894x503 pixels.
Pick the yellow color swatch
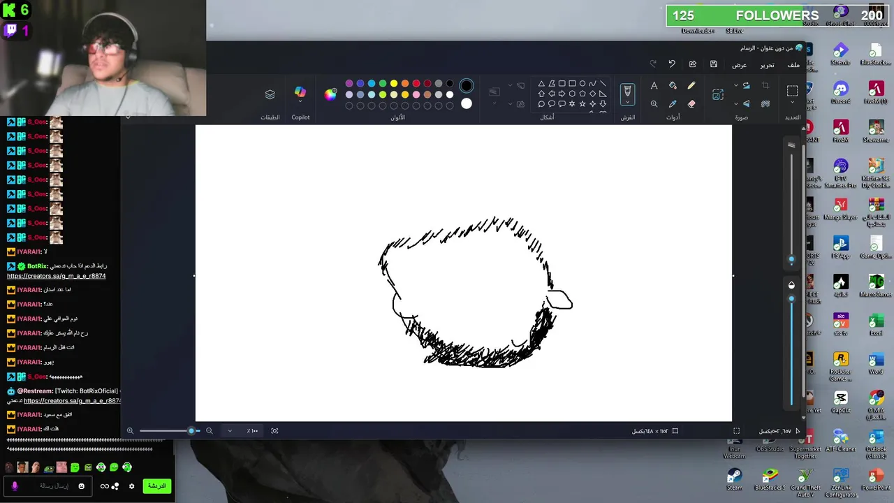point(394,83)
